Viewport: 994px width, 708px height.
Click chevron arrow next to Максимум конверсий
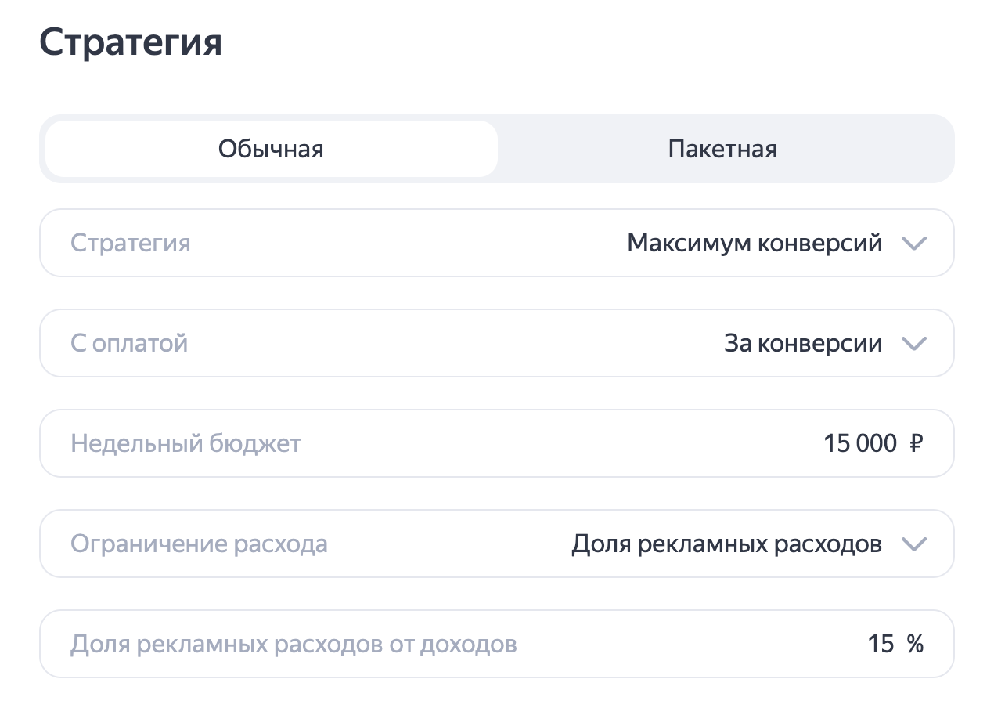coord(913,244)
